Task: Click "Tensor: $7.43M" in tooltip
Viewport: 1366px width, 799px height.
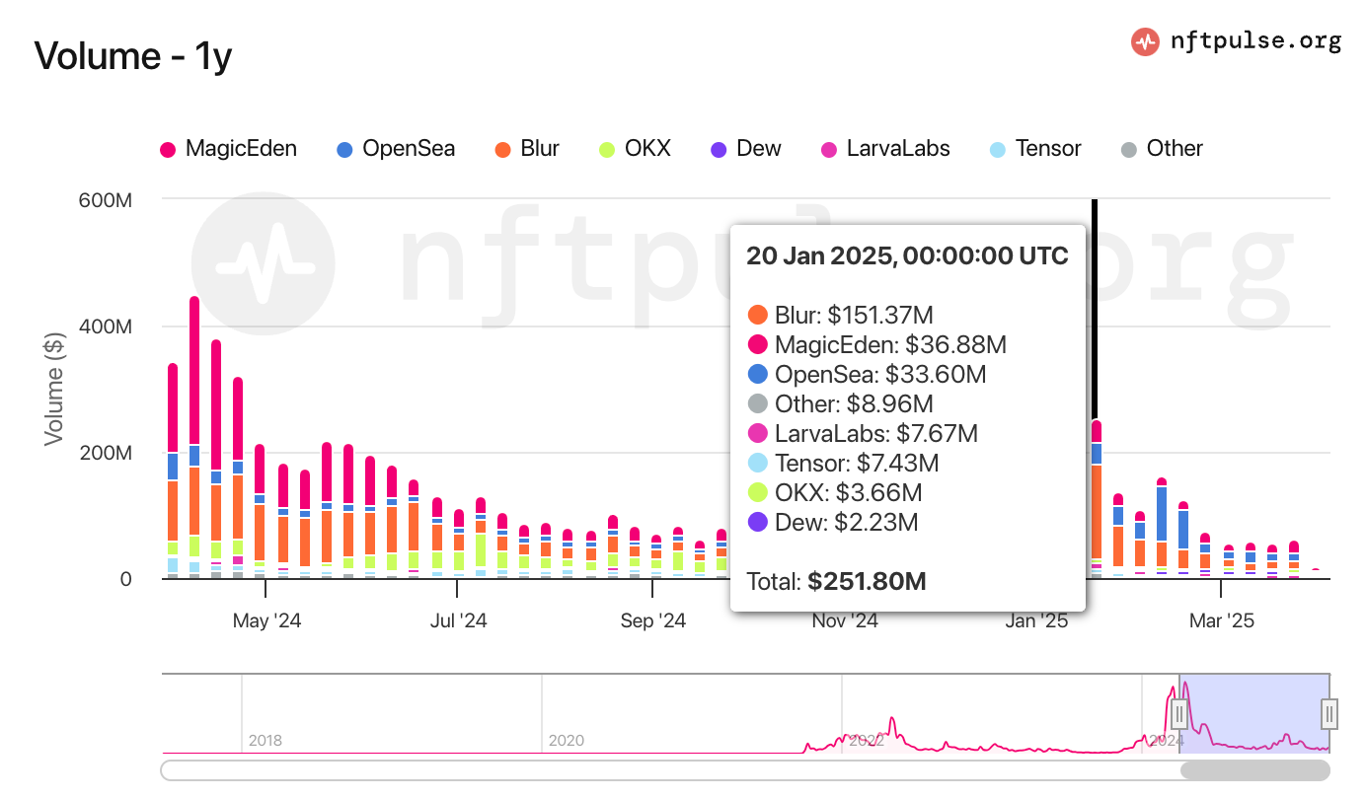Action: click(843, 464)
